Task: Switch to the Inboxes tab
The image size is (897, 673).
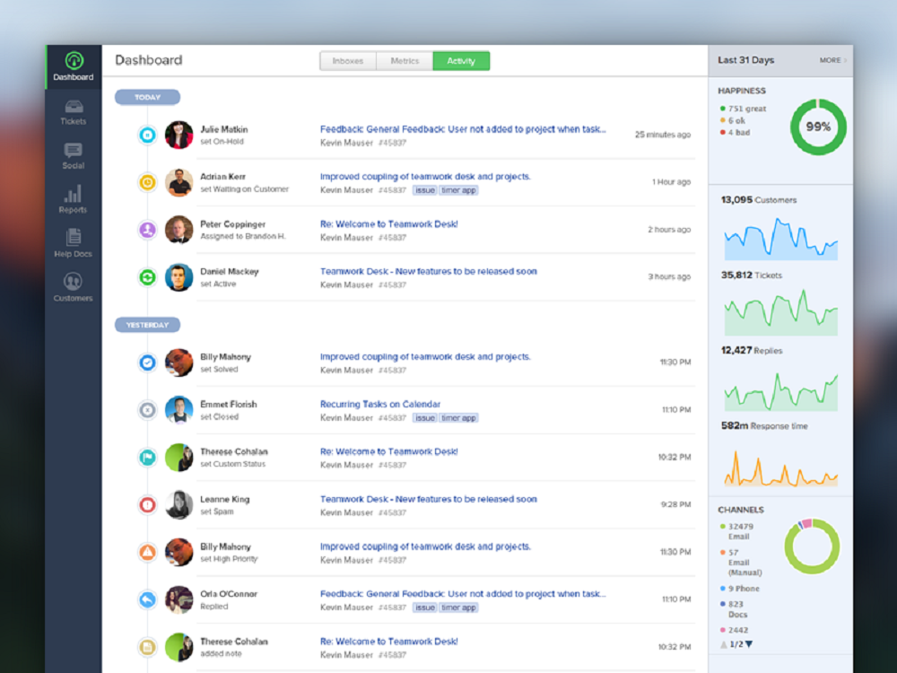Action: point(347,60)
